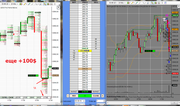Viewport: 180px width, 106px height.
Task: Click the Order qty input field
Action: click(x=100, y=101)
